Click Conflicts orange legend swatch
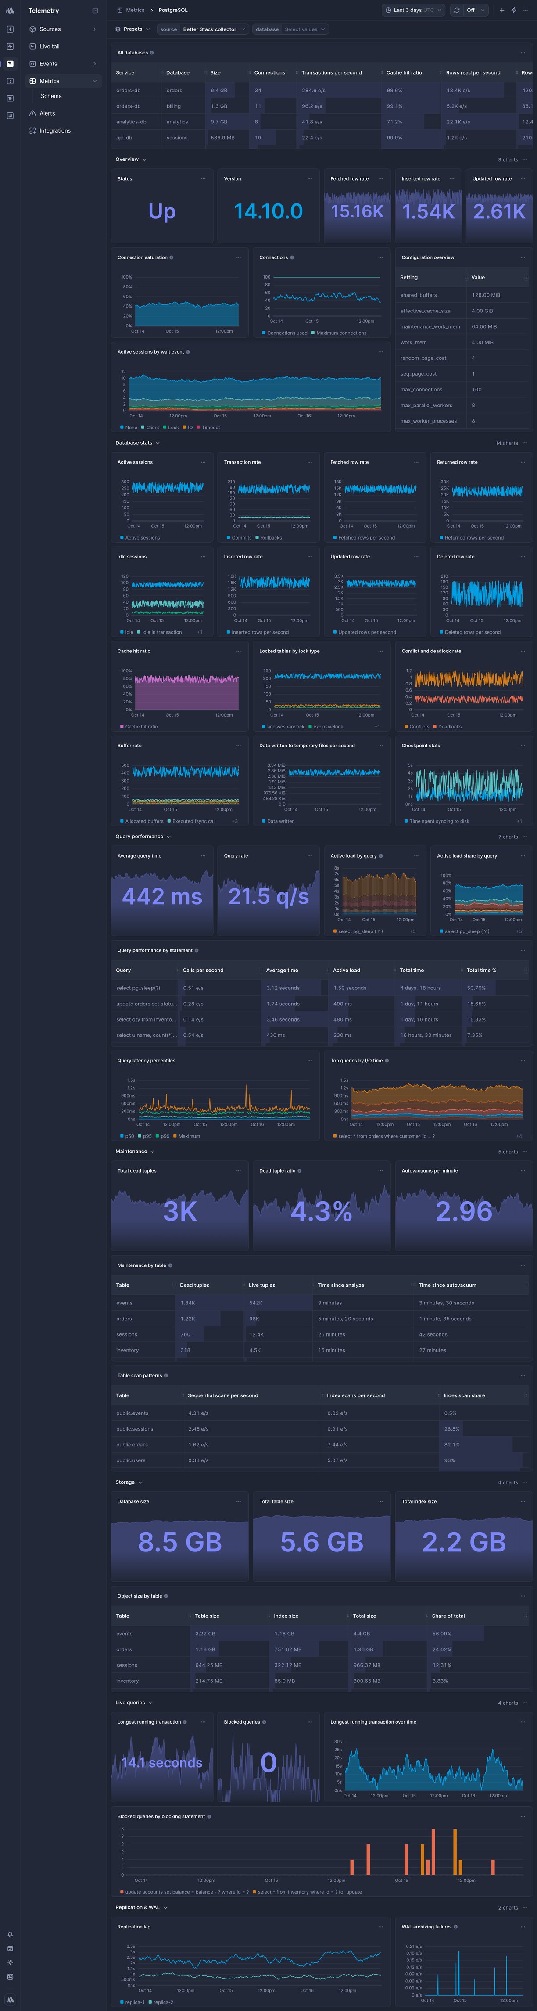The width and height of the screenshot is (537, 2011). tap(407, 727)
